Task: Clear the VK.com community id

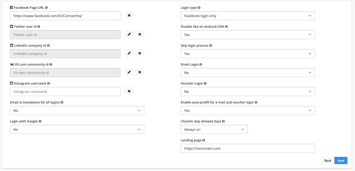Action: pyautogui.click(x=139, y=72)
